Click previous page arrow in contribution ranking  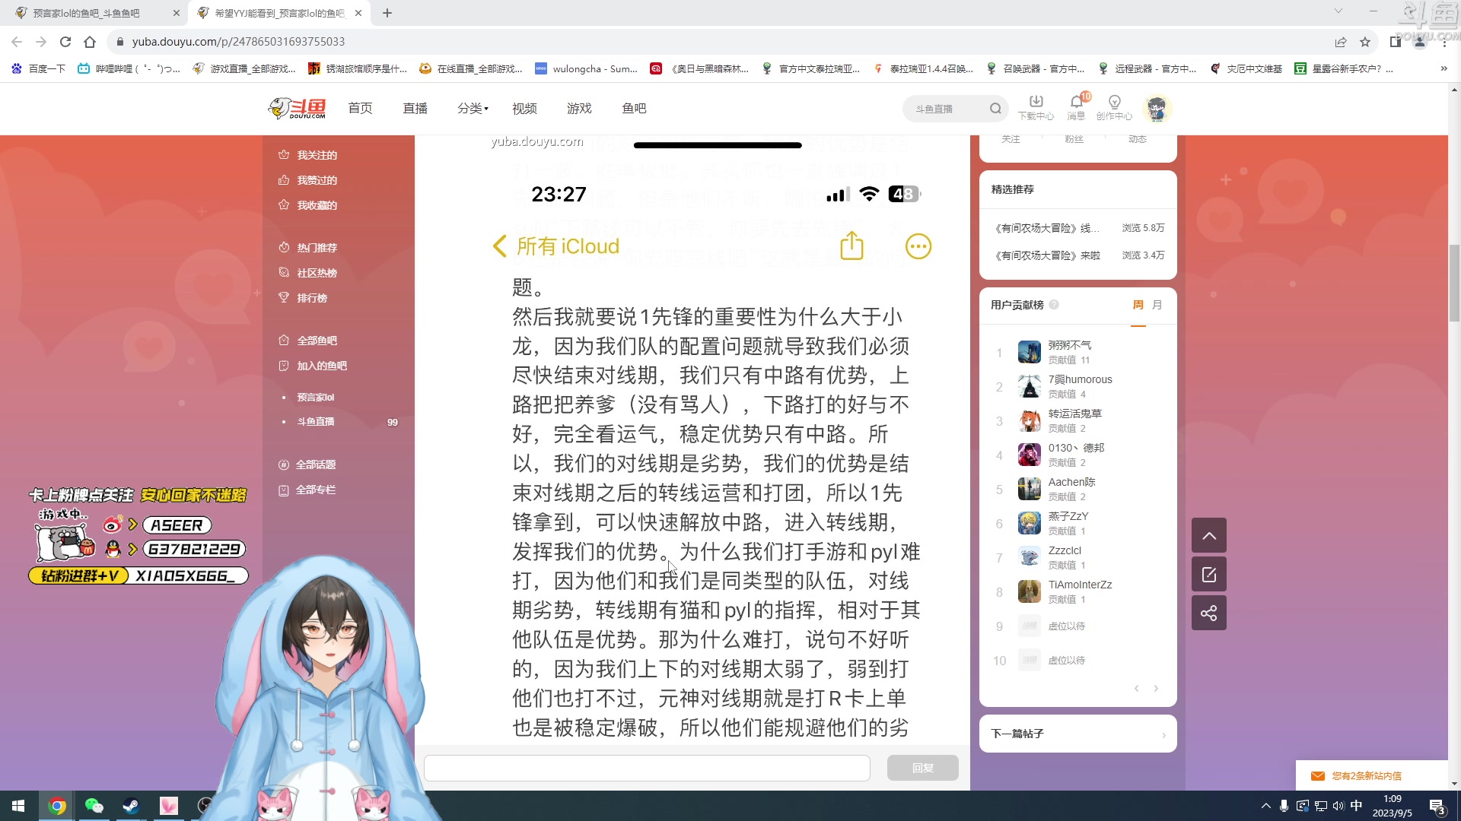[1137, 689]
